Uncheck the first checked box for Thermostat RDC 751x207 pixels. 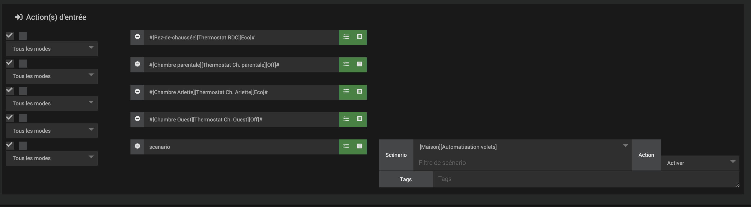tap(10, 36)
